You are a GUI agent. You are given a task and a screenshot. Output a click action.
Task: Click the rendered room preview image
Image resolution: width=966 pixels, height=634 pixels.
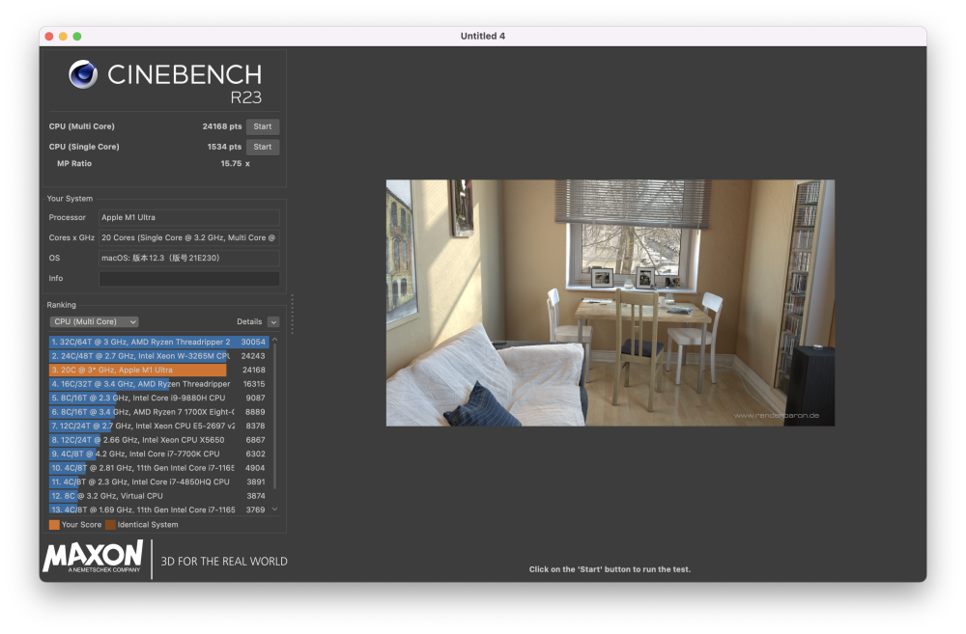pos(610,303)
